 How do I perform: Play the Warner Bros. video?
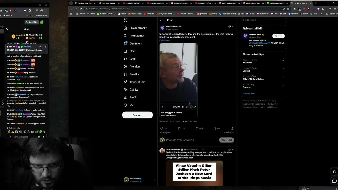pyautogui.click(x=162, y=107)
